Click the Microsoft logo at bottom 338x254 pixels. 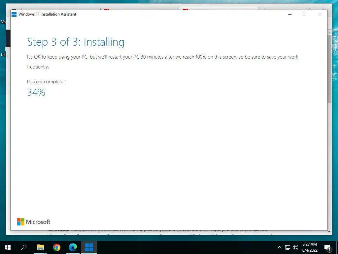[x=34, y=222]
